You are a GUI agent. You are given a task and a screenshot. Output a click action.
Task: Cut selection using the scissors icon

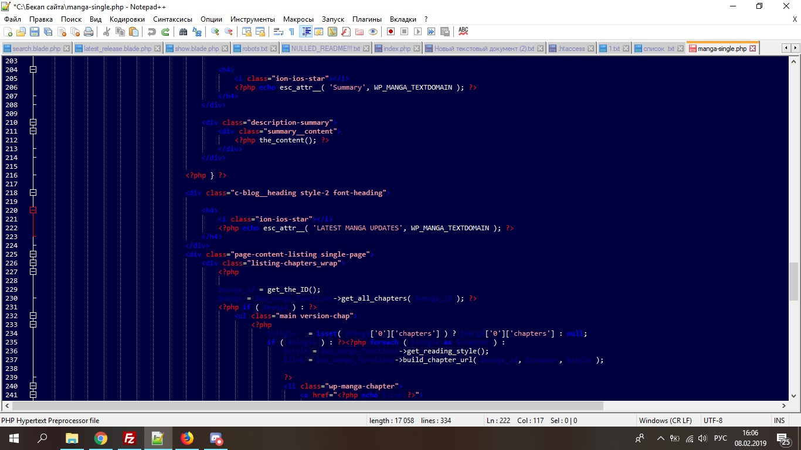click(107, 32)
